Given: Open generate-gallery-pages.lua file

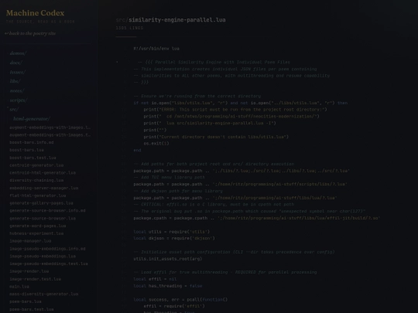Looking at the screenshot, I should click(41, 203).
